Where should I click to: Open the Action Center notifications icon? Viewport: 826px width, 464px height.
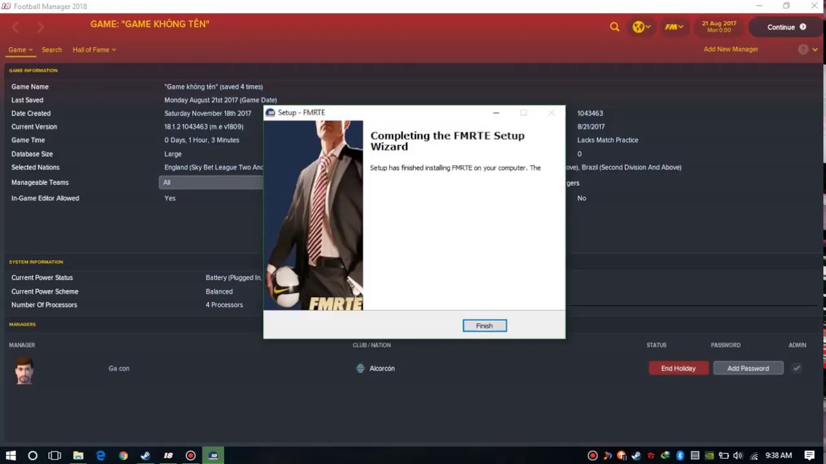[x=809, y=456]
